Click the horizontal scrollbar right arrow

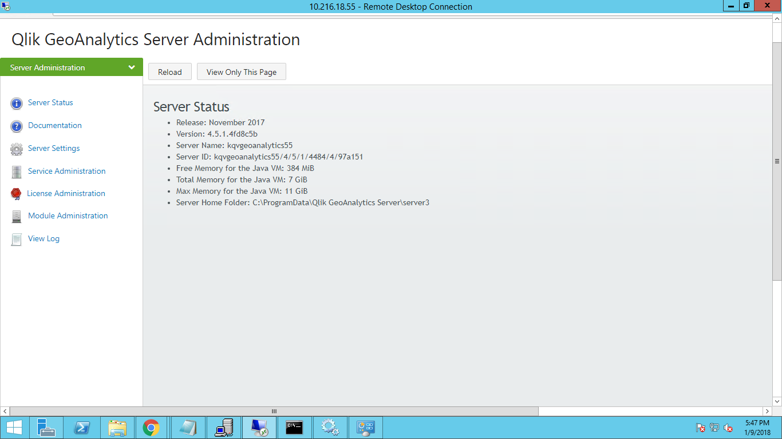[768, 411]
